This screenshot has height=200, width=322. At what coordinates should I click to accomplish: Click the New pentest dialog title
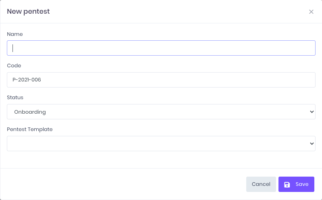point(28,11)
